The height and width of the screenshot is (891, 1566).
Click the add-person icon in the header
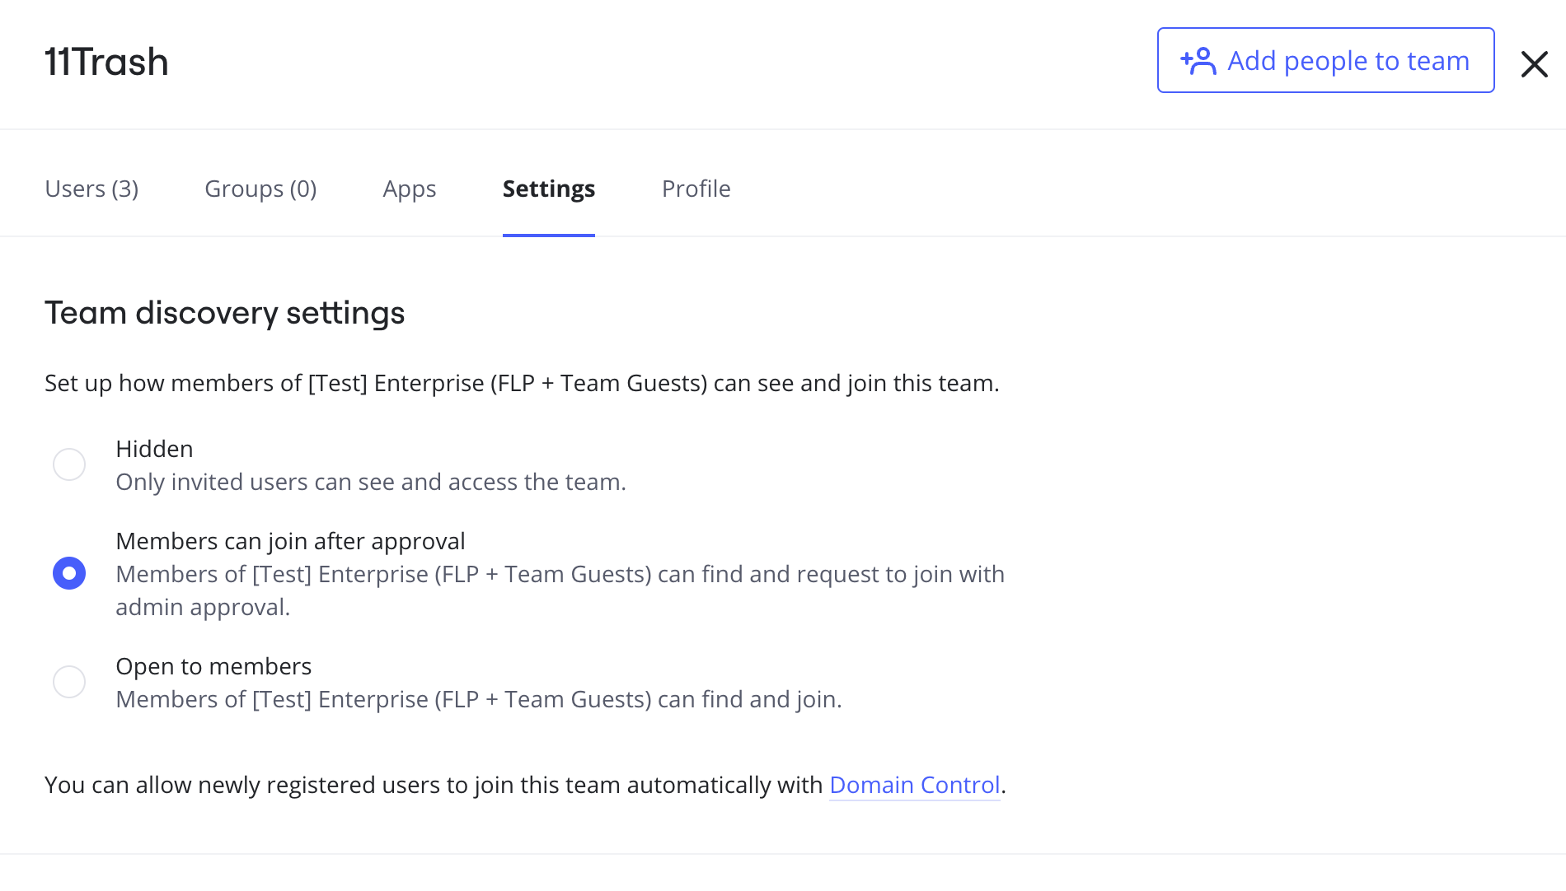(x=1198, y=61)
